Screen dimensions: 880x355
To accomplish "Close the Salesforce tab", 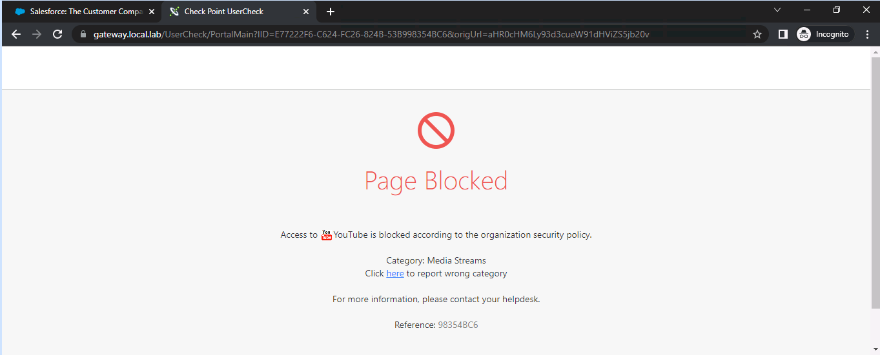I will pos(152,12).
